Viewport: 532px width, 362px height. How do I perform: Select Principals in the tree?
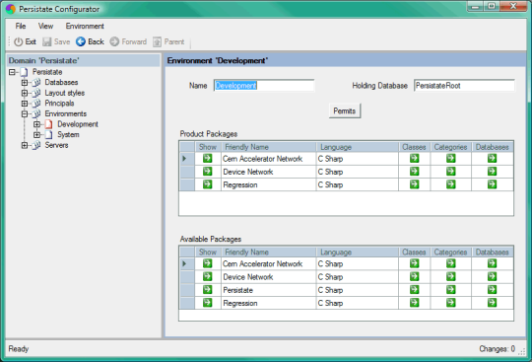tap(59, 104)
